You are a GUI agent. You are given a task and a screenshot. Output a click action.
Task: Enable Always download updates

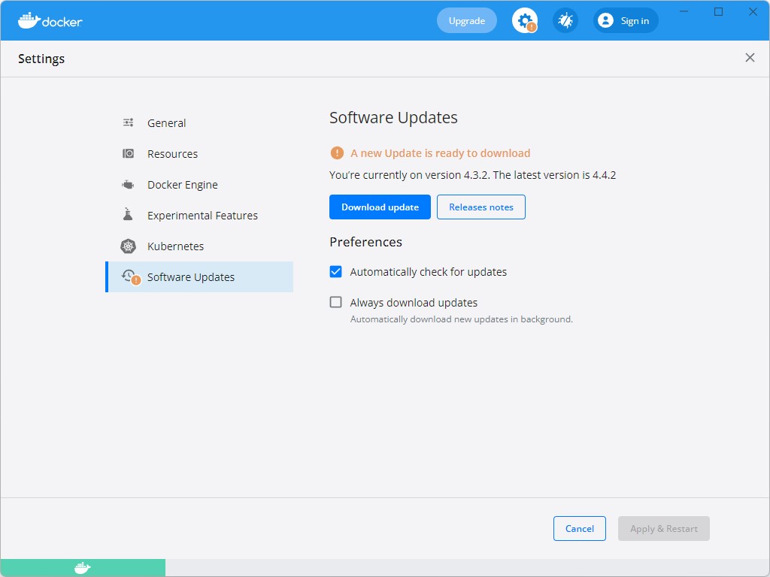[x=335, y=302]
